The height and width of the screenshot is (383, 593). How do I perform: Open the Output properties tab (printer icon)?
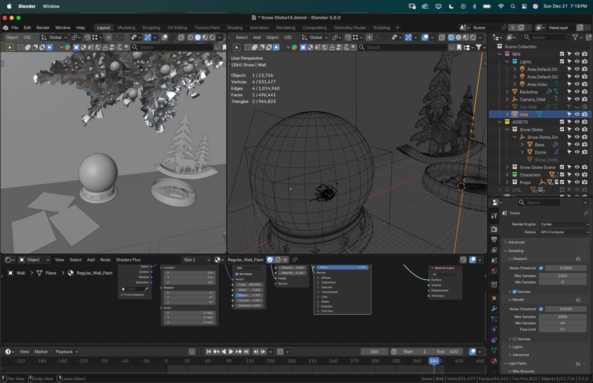[494, 239]
